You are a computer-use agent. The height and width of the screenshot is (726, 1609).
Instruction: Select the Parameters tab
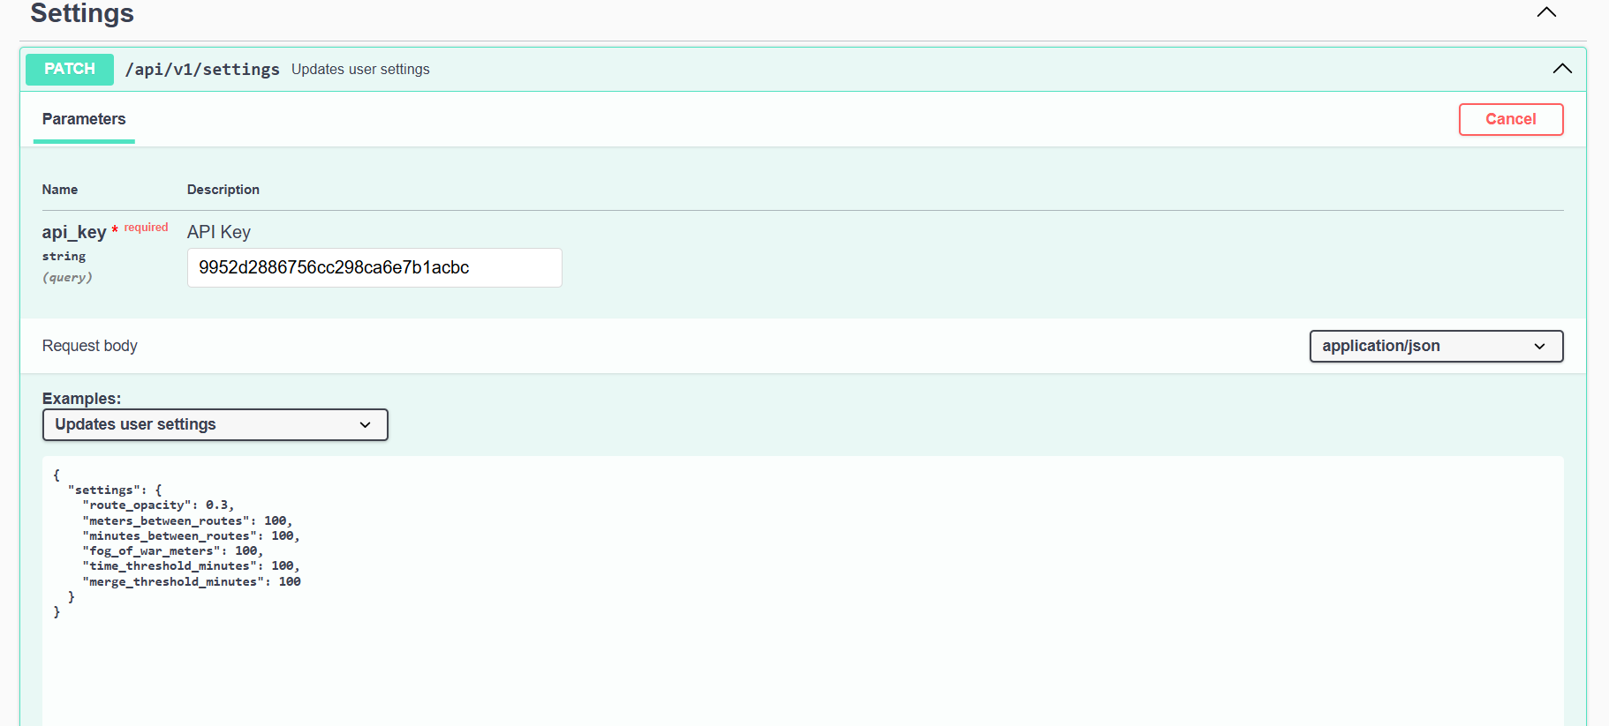84,119
